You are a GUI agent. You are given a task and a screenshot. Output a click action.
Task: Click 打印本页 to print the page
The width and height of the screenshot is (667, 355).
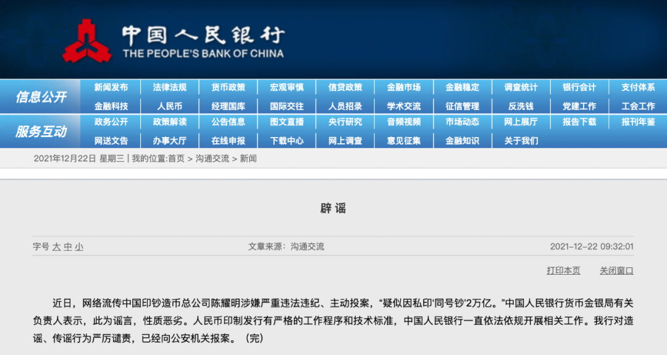tap(563, 271)
